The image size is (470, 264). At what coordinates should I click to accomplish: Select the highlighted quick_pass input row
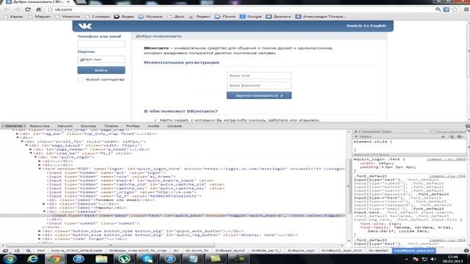tap(174, 216)
